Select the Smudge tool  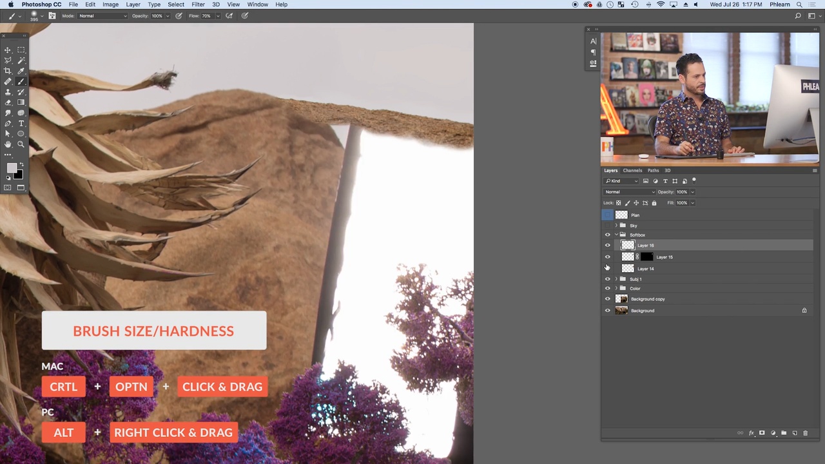[8, 113]
